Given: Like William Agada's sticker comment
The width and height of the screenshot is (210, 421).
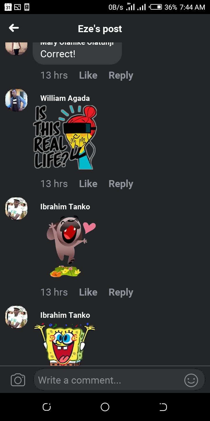Looking at the screenshot, I should (x=88, y=184).
